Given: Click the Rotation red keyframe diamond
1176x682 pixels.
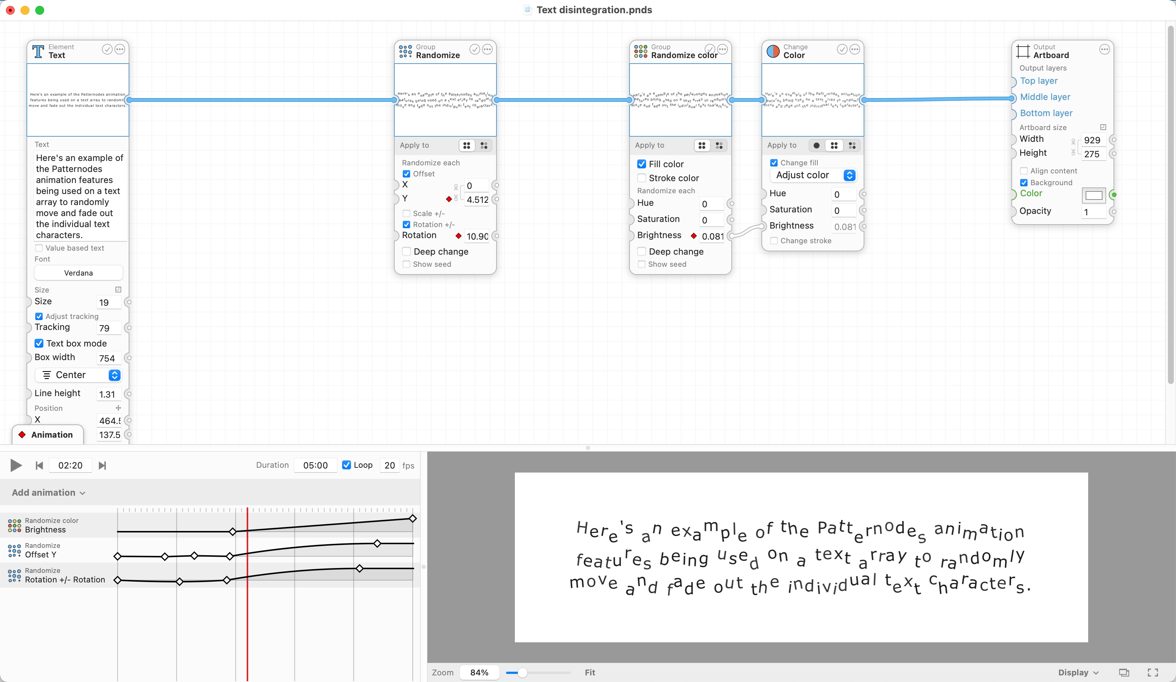Looking at the screenshot, I should click(459, 236).
